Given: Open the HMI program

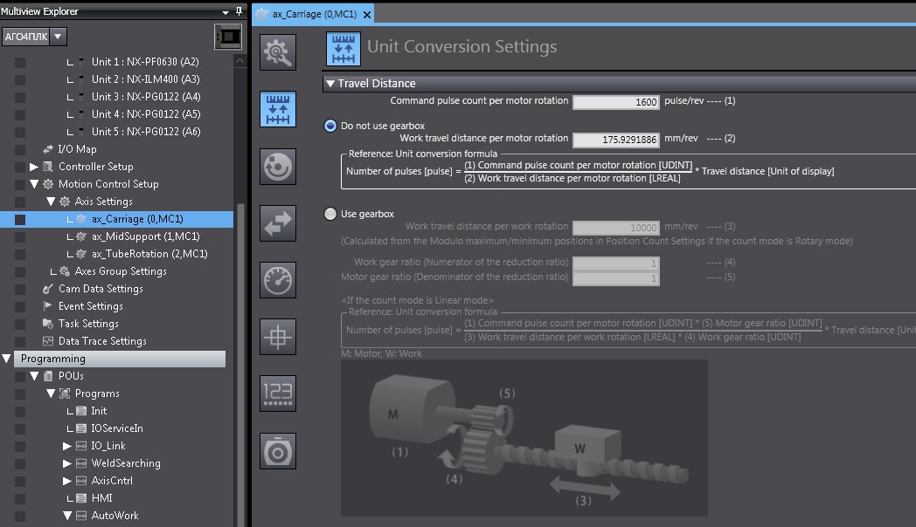Looking at the screenshot, I should pyautogui.click(x=101, y=498).
